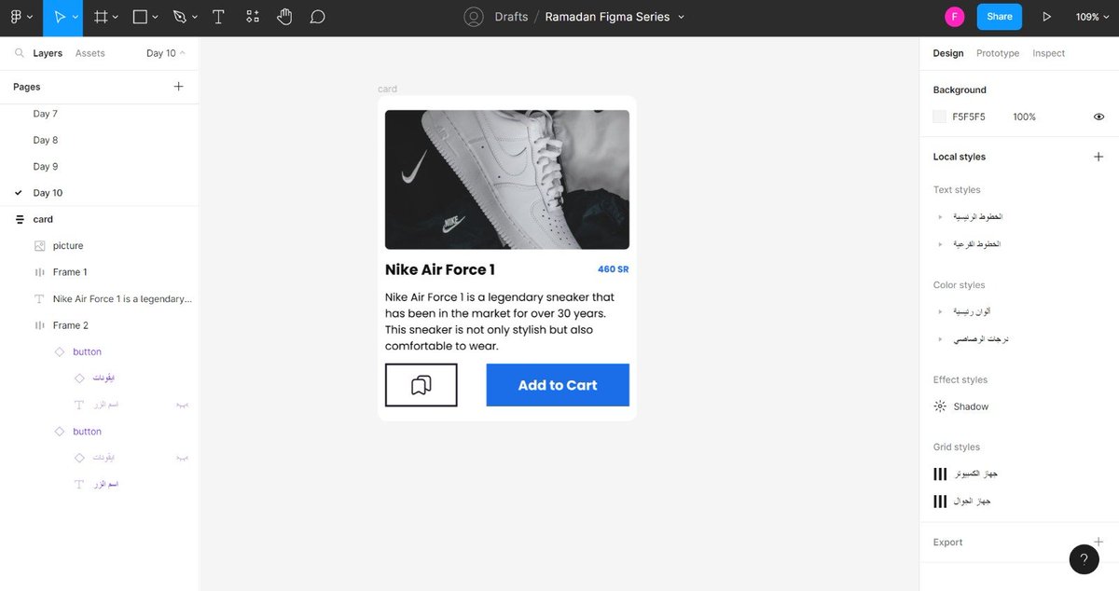Switch to the Layers tab

(48, 53)
